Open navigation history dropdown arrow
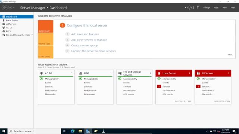Screen dimensions: 239x134 pyautogui.click(x=13, y=7)
